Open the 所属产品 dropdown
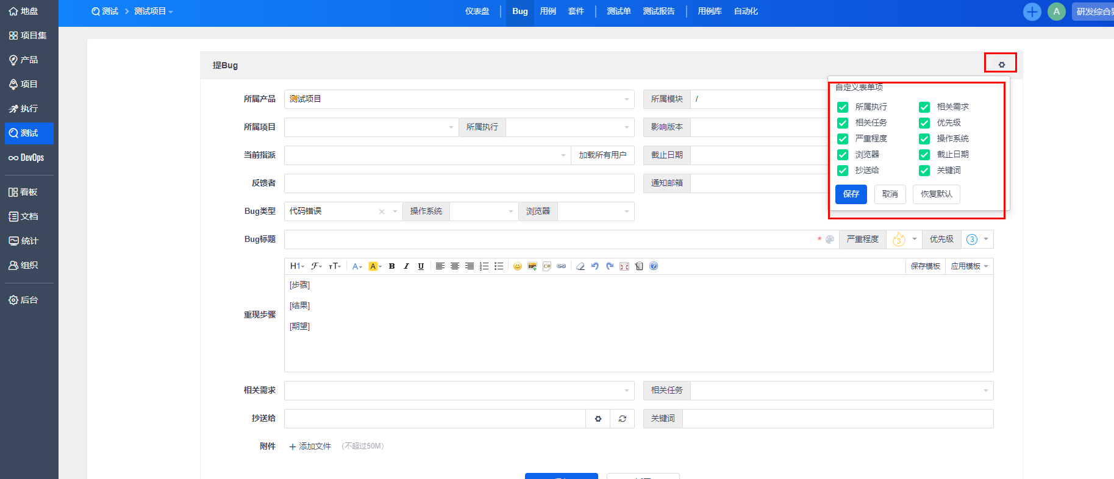The image size is (1114, 479). click(459, 99)
